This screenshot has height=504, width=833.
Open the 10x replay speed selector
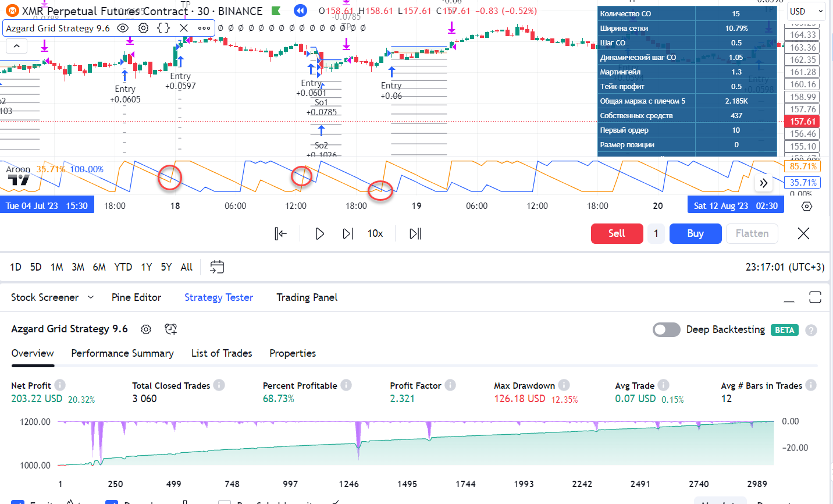point(375,233)
